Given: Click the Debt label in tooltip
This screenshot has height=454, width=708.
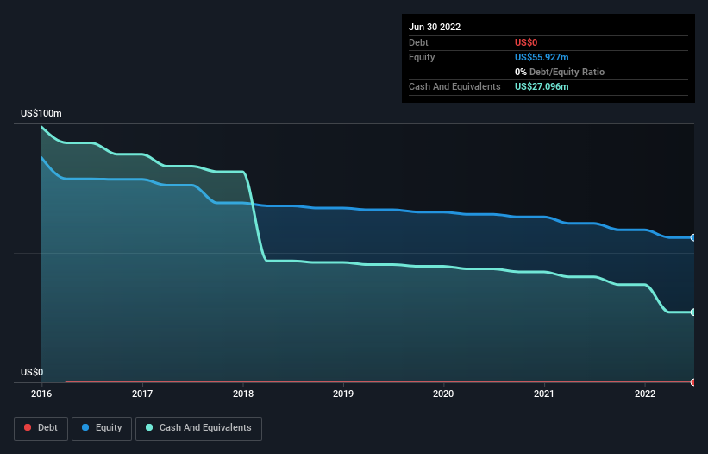Looking at the screenshot, I should tap(418, 42).
